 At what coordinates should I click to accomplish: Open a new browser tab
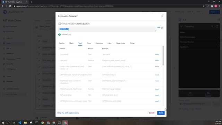(x=31, y=2)
